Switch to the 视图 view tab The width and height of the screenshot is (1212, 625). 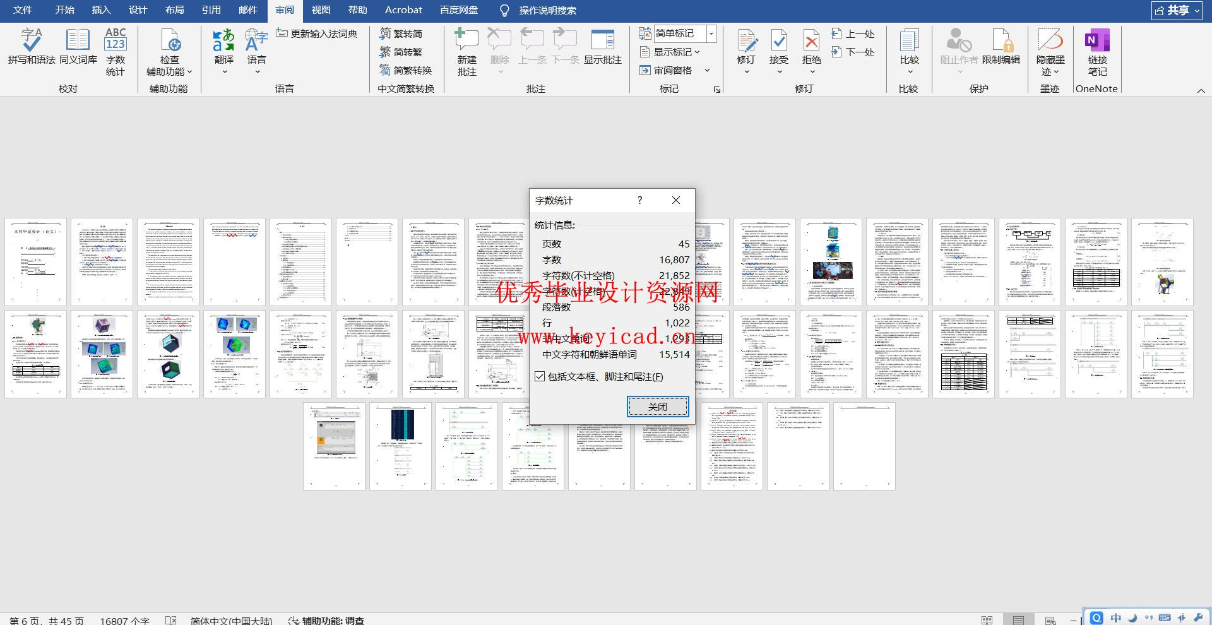click(x=321, y=10)
